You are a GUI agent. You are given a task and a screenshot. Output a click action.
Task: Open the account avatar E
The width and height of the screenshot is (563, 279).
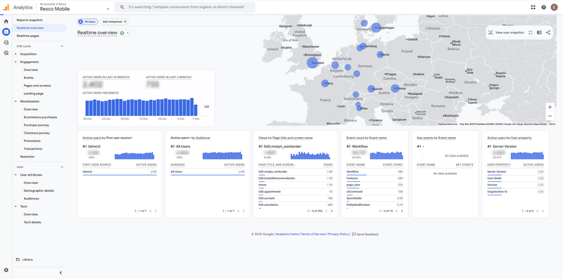point(555,7)
